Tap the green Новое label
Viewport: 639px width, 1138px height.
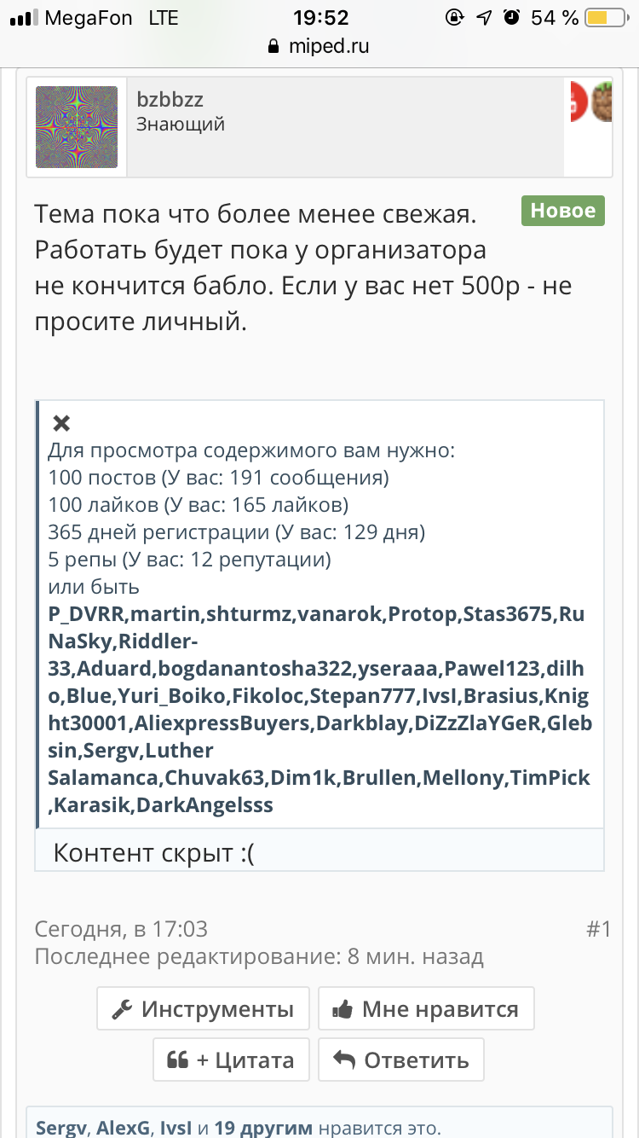point(563,211)
